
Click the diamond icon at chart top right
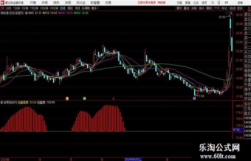pos(227,13)
